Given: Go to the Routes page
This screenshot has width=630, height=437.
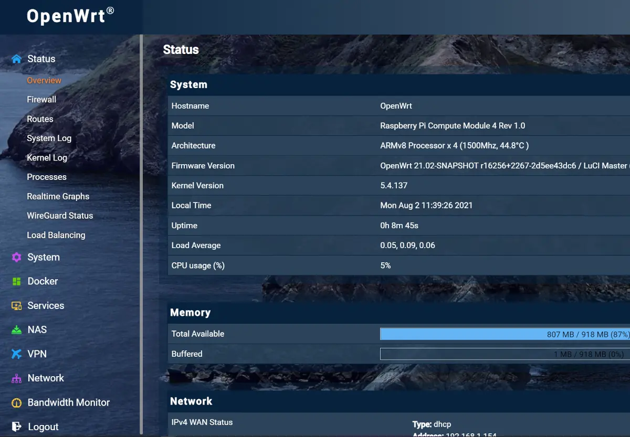Looking at the screenshot, I should pos(40,119).
